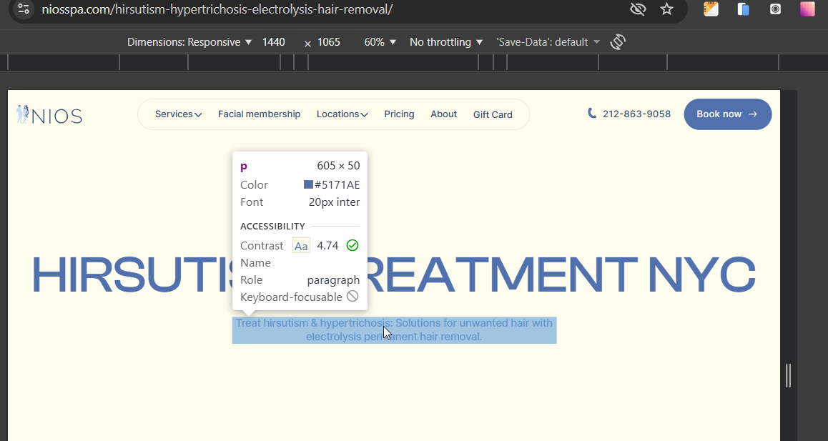Open the blue clipboard browser extension
The image size is (828, 441).
(744, 9)
